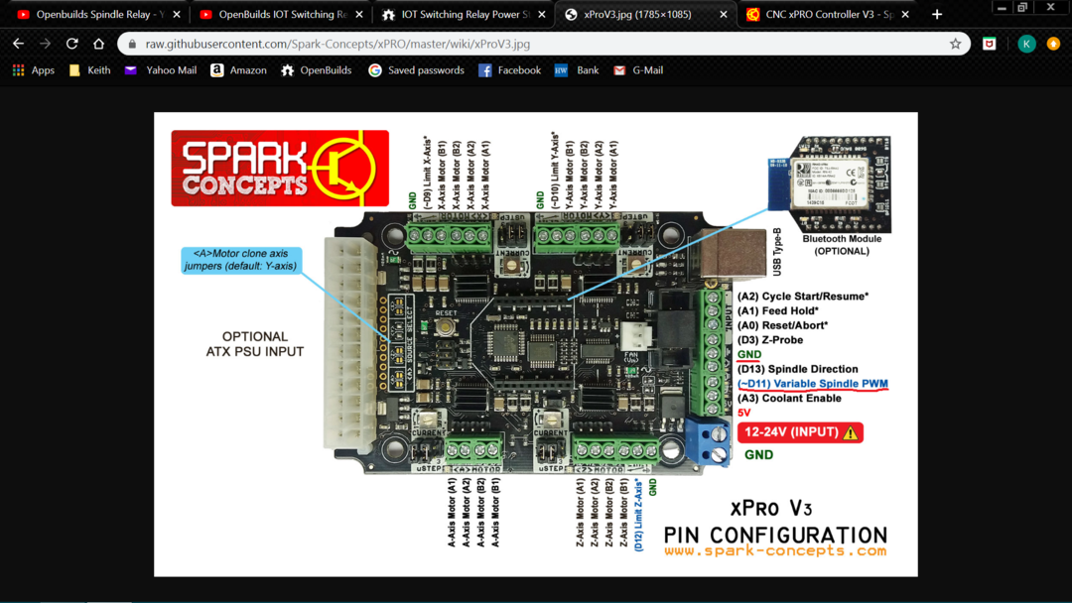
Task: Open the green K profile avatar
Action: (x=1026, y=44)
